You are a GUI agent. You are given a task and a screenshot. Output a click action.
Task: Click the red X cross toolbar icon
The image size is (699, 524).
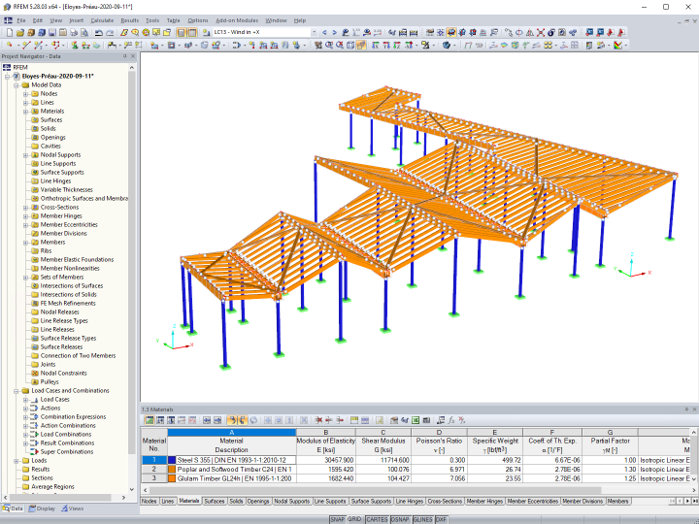tap(541, 33)
